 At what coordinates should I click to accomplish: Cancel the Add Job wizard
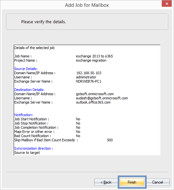point(158,182)
